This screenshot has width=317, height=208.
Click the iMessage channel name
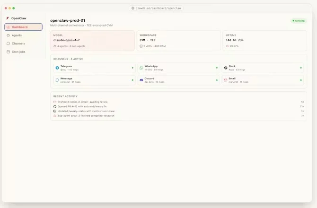pos(66,78)
